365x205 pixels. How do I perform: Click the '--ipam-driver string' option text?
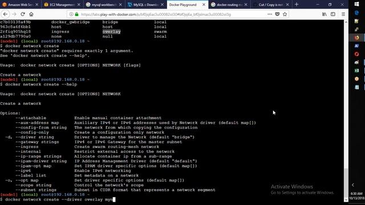pos(41,161)
